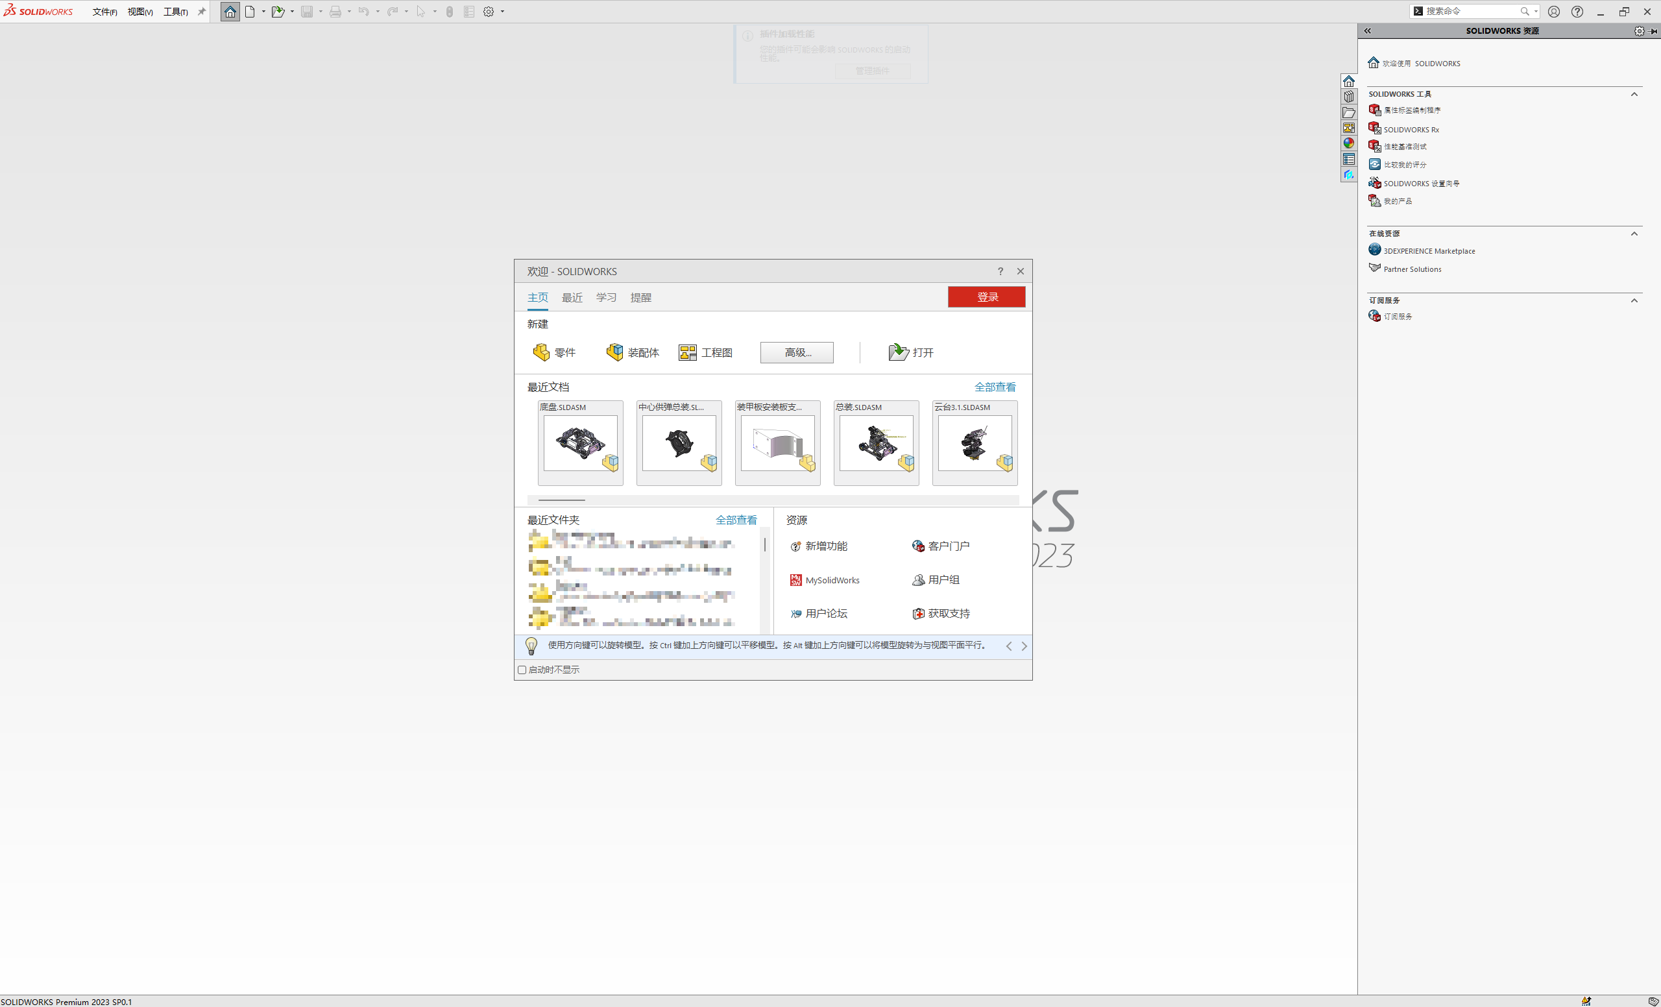
Task: Expand the Options gear dropdown arrow
Action: (x=503, y=12)
